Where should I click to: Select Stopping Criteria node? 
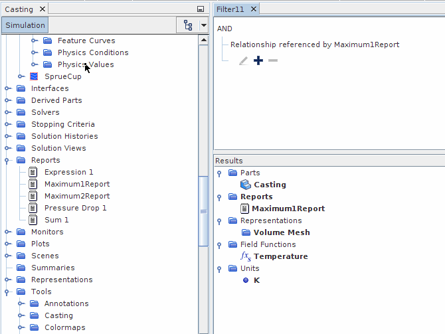(62, 124)
